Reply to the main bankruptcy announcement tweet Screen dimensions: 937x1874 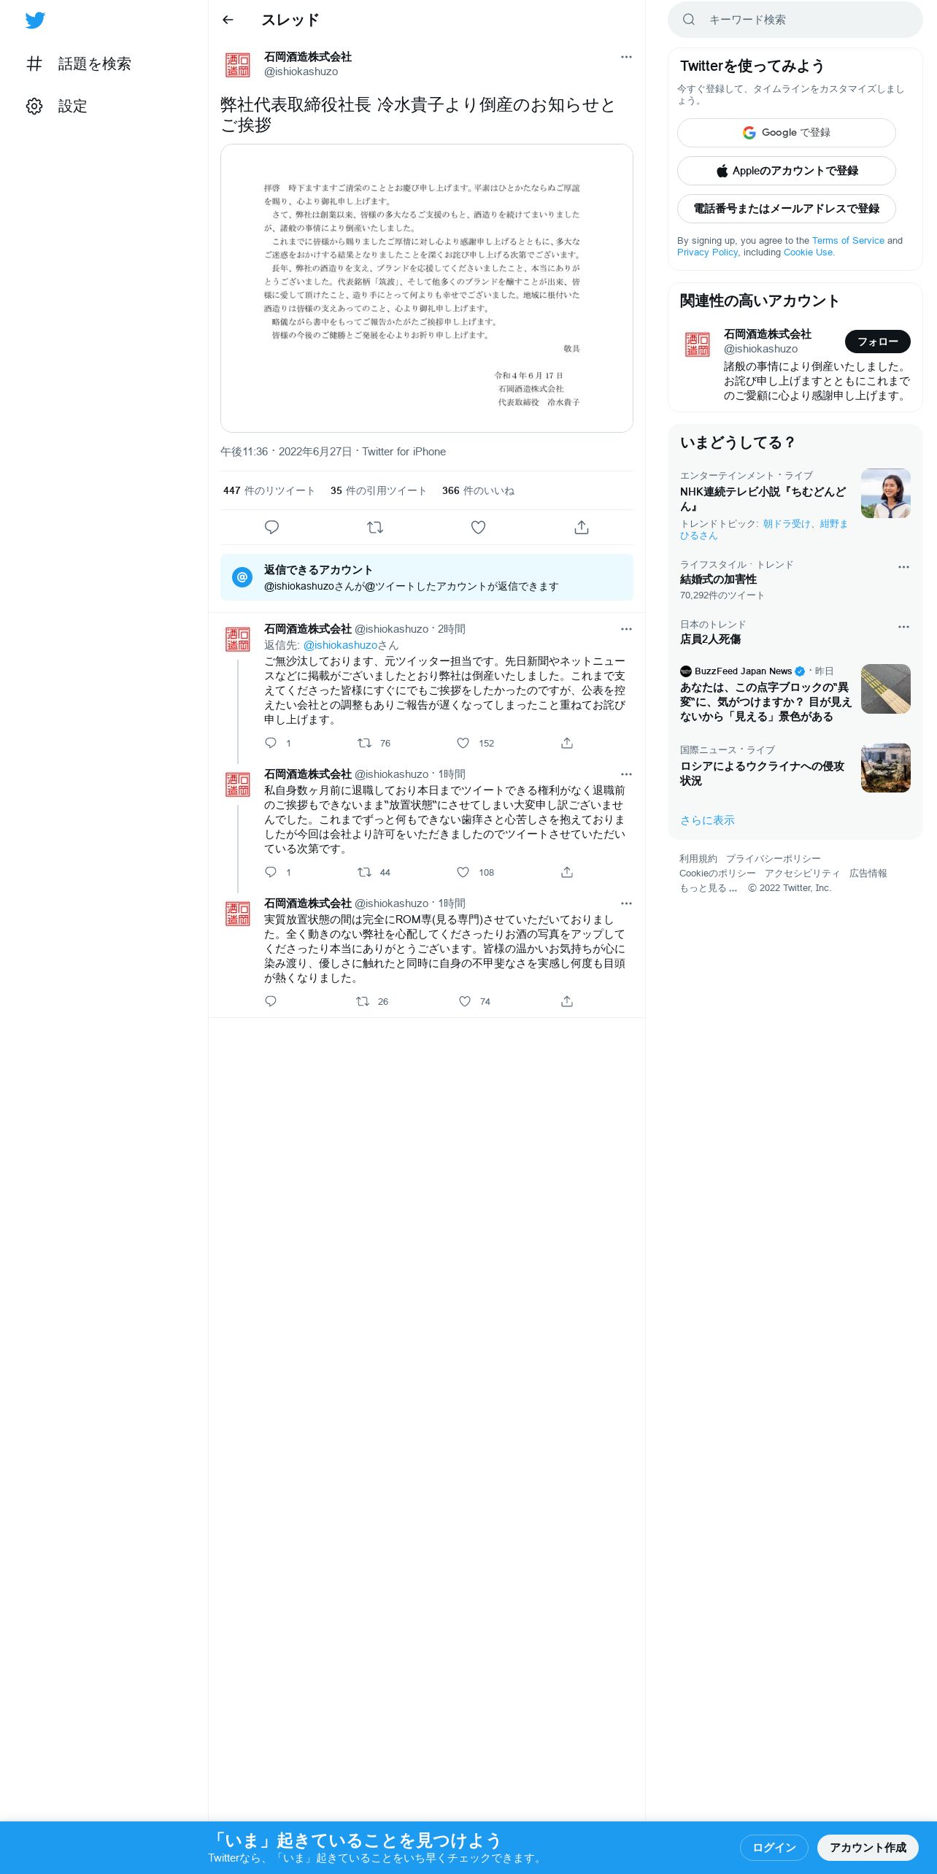point(271,527)
